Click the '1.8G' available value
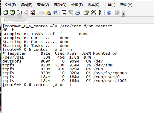The image size is (154, 113). click(74, 57)
